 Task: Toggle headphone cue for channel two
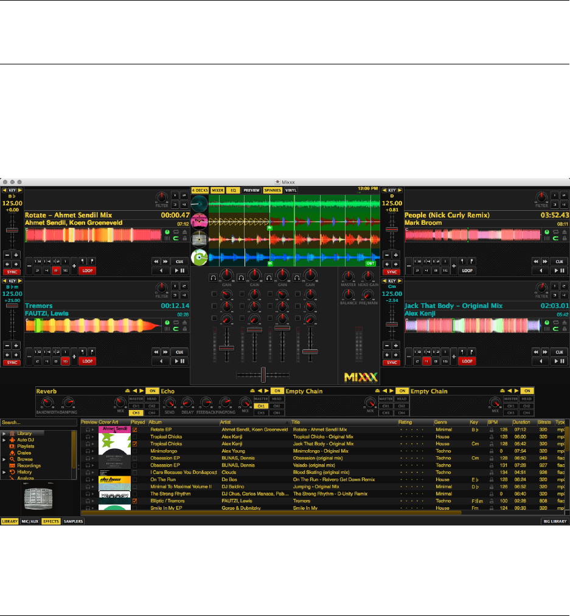coord(241,278)
